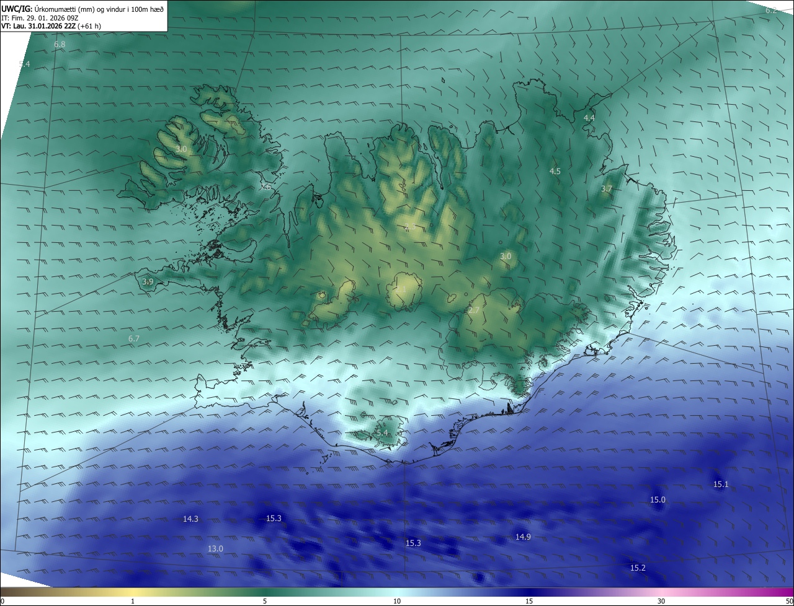
Task: Click the map value label 15.0
Action: point(658,499)
